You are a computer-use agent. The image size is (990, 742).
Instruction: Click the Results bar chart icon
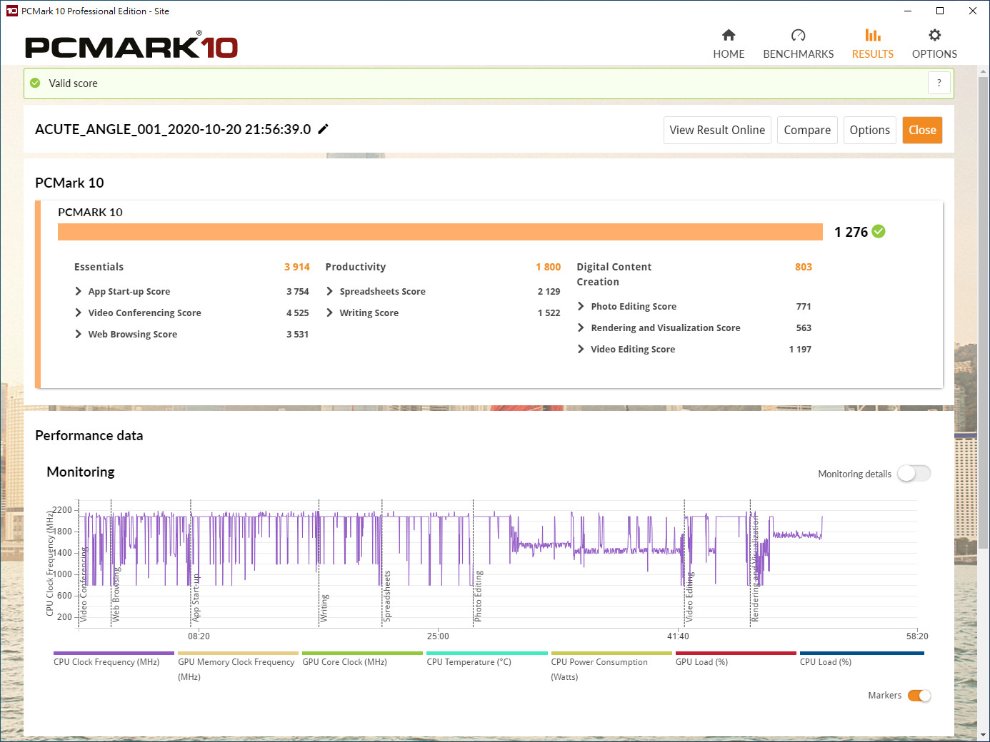[x=872, y=36]
